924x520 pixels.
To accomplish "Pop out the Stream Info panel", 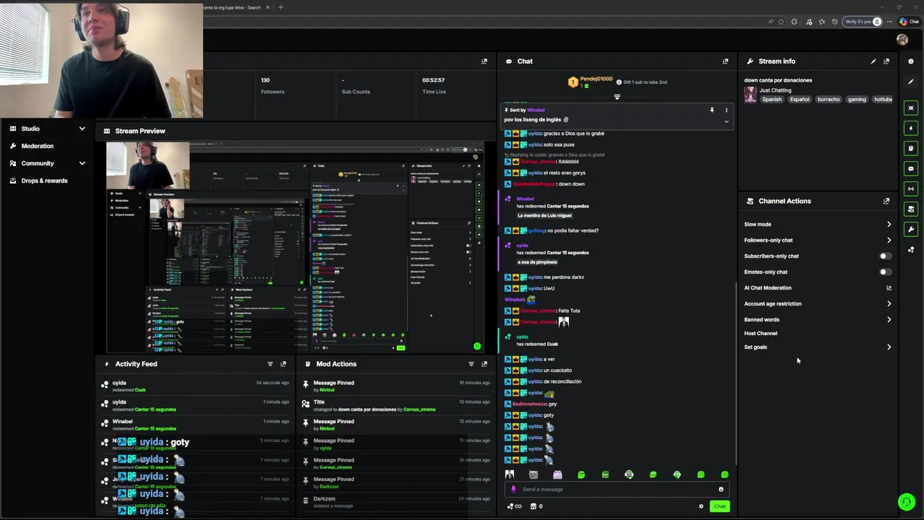I will pyautogui.click(x=886, y=61).
